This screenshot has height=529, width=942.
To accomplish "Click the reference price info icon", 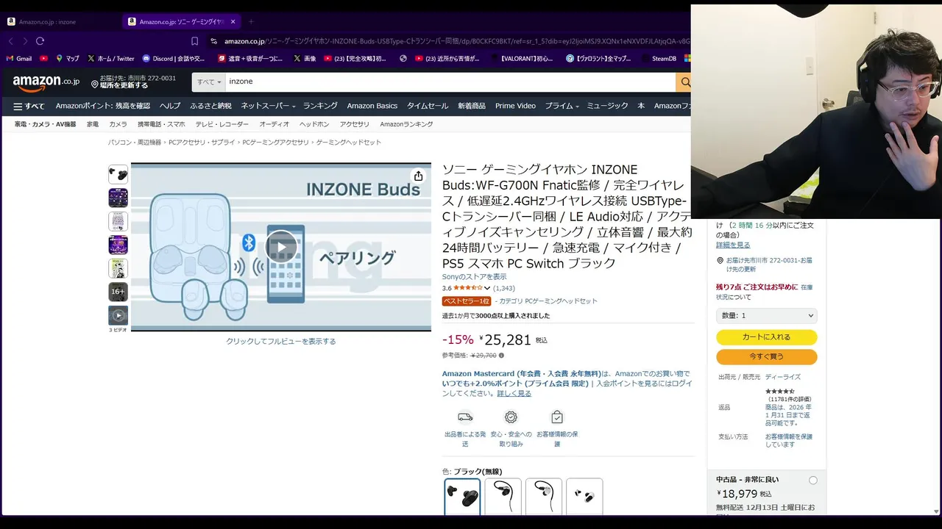I will [502, 355].
